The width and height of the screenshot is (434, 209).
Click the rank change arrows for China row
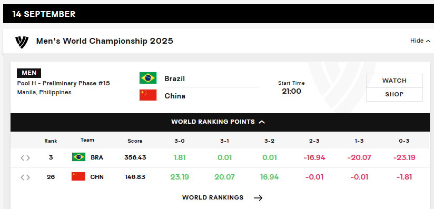[x=25, y=177]
